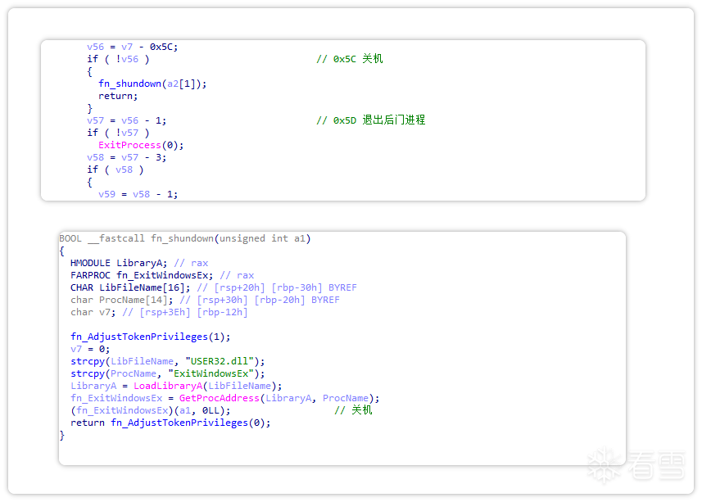
Task: Click the 'GetProcAddress' call
Action: click(x=219, y=398)
